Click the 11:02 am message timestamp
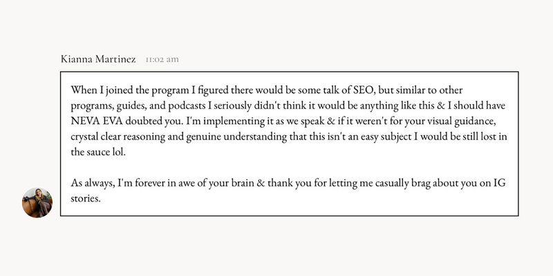Image resolution: width=553 pixels, height=276 pixels. click(162, 59)
